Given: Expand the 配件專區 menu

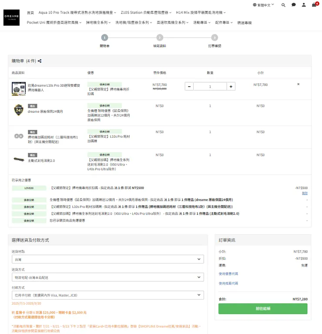Looking at the screenshot, I should click(224, 23).
